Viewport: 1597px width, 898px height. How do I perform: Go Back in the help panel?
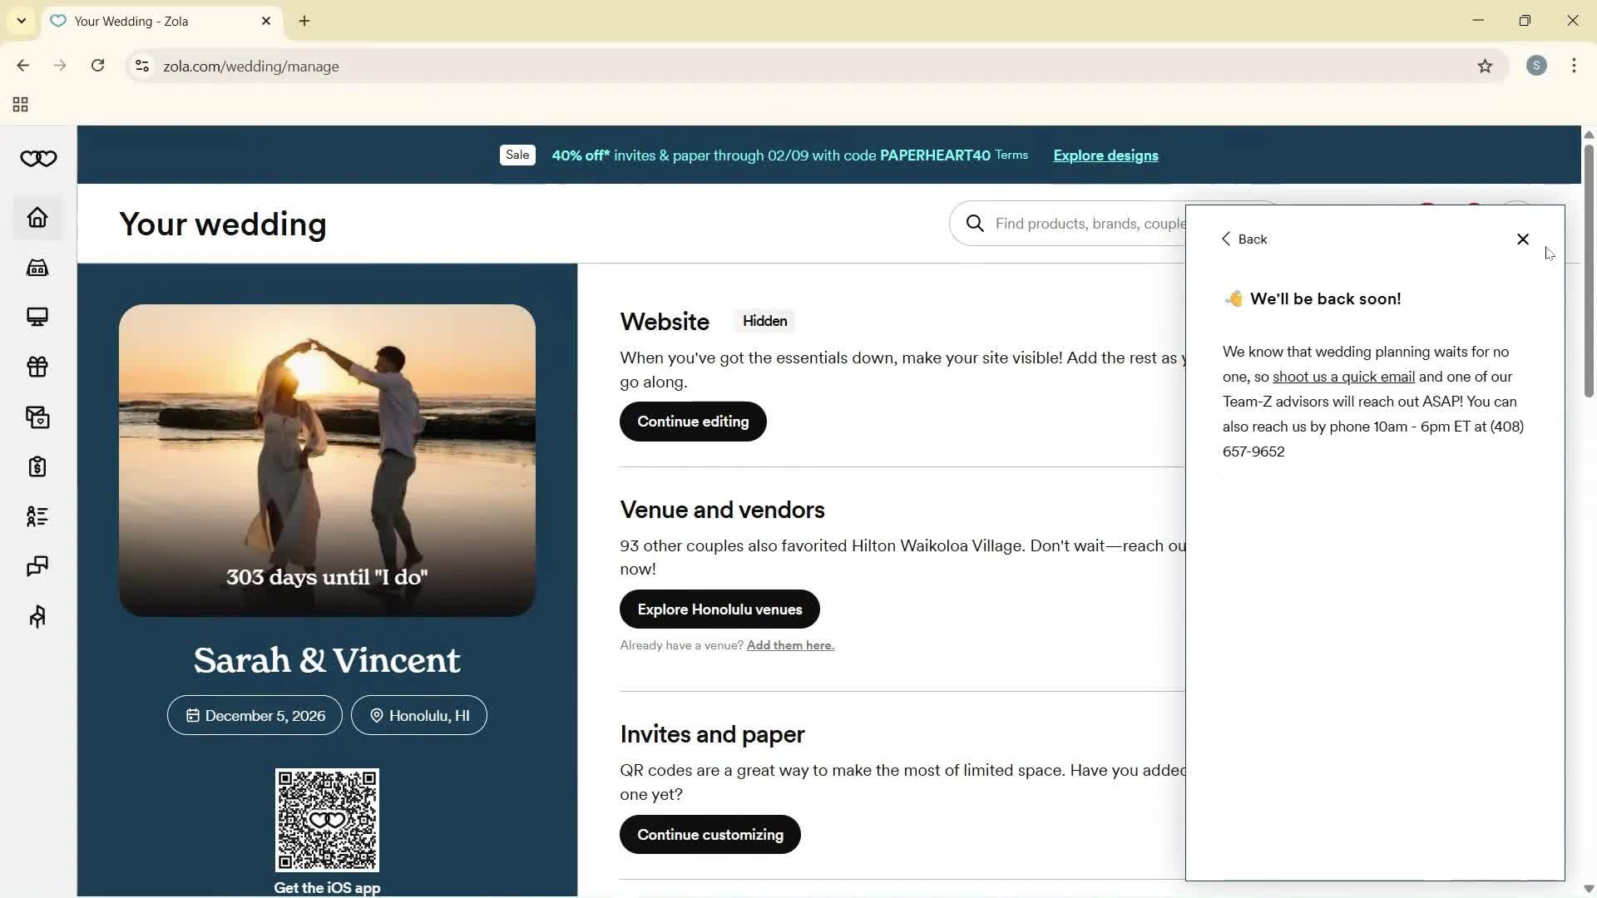tap(1244, 239)
